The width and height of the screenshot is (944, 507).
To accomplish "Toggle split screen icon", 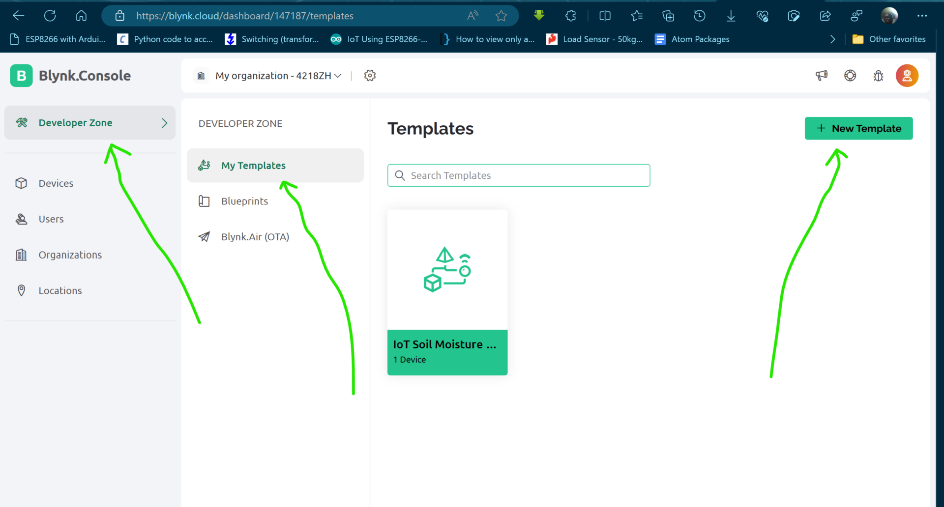I will [x=605, y=16].
